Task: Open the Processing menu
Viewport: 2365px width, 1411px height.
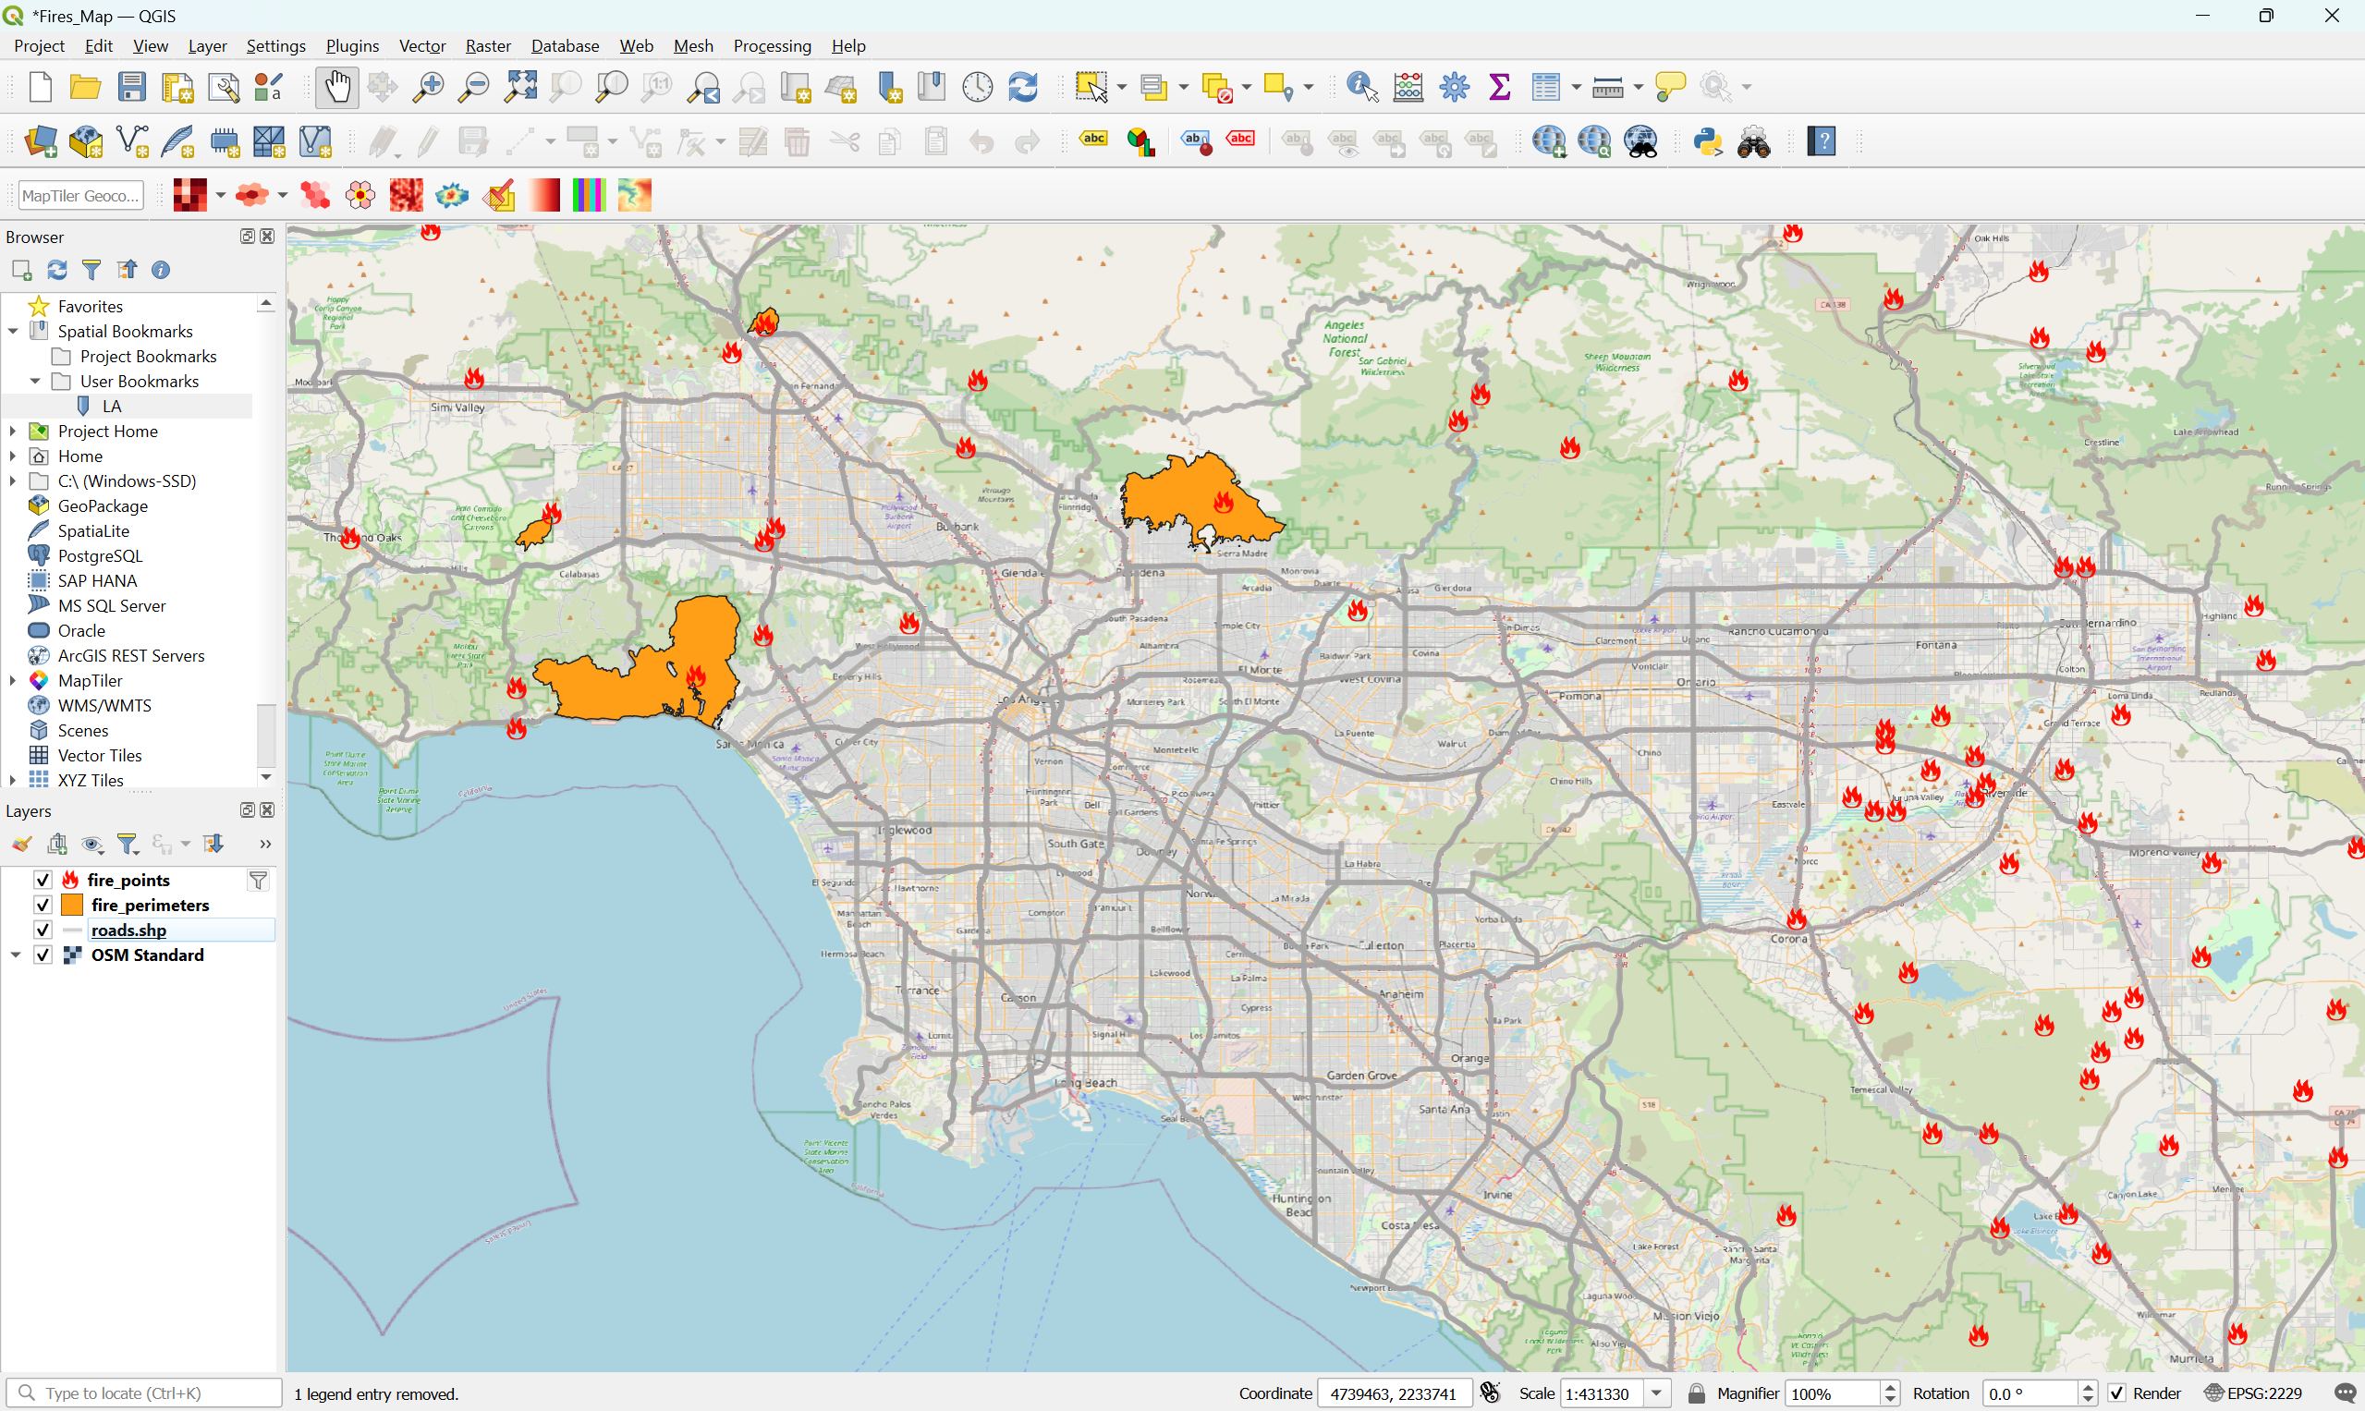Action: pos(773,45)
